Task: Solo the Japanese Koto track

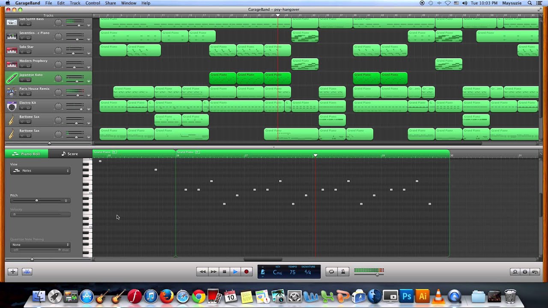Action: pos(28,80)
